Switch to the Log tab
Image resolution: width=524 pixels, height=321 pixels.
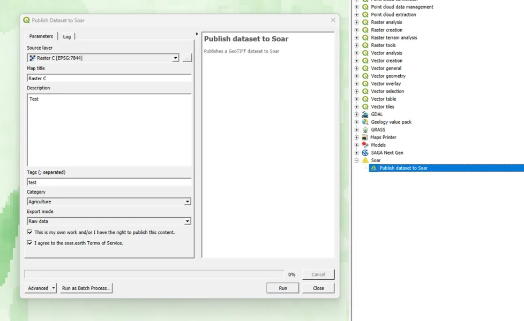[66, 36]
